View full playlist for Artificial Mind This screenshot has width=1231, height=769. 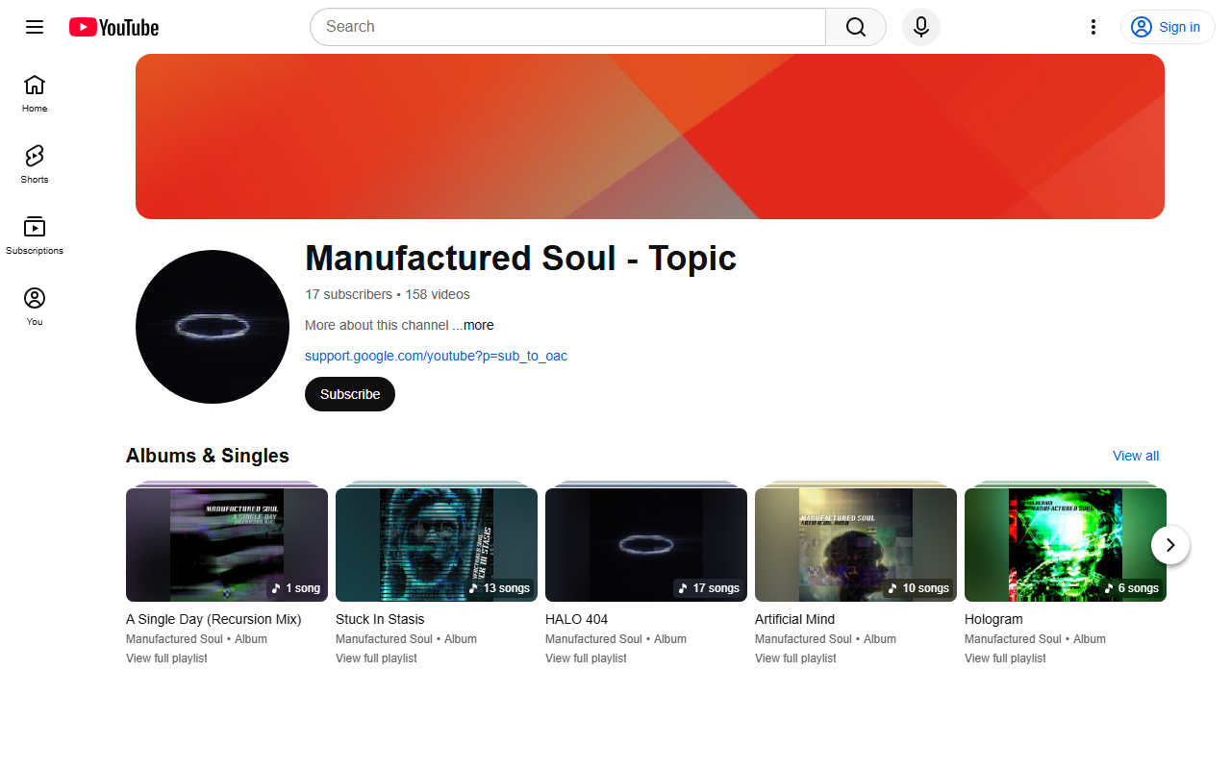[x=795, y=658]
